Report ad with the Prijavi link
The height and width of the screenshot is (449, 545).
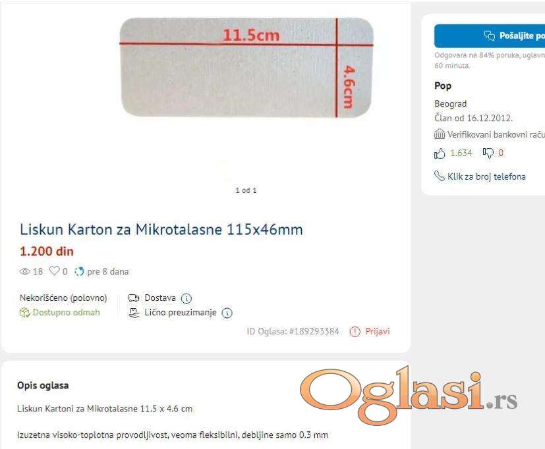point(378,331)
